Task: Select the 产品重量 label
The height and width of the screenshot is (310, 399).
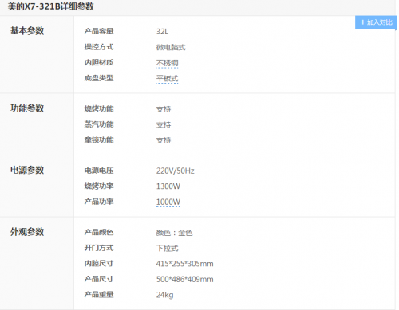Action: point(99,294)
